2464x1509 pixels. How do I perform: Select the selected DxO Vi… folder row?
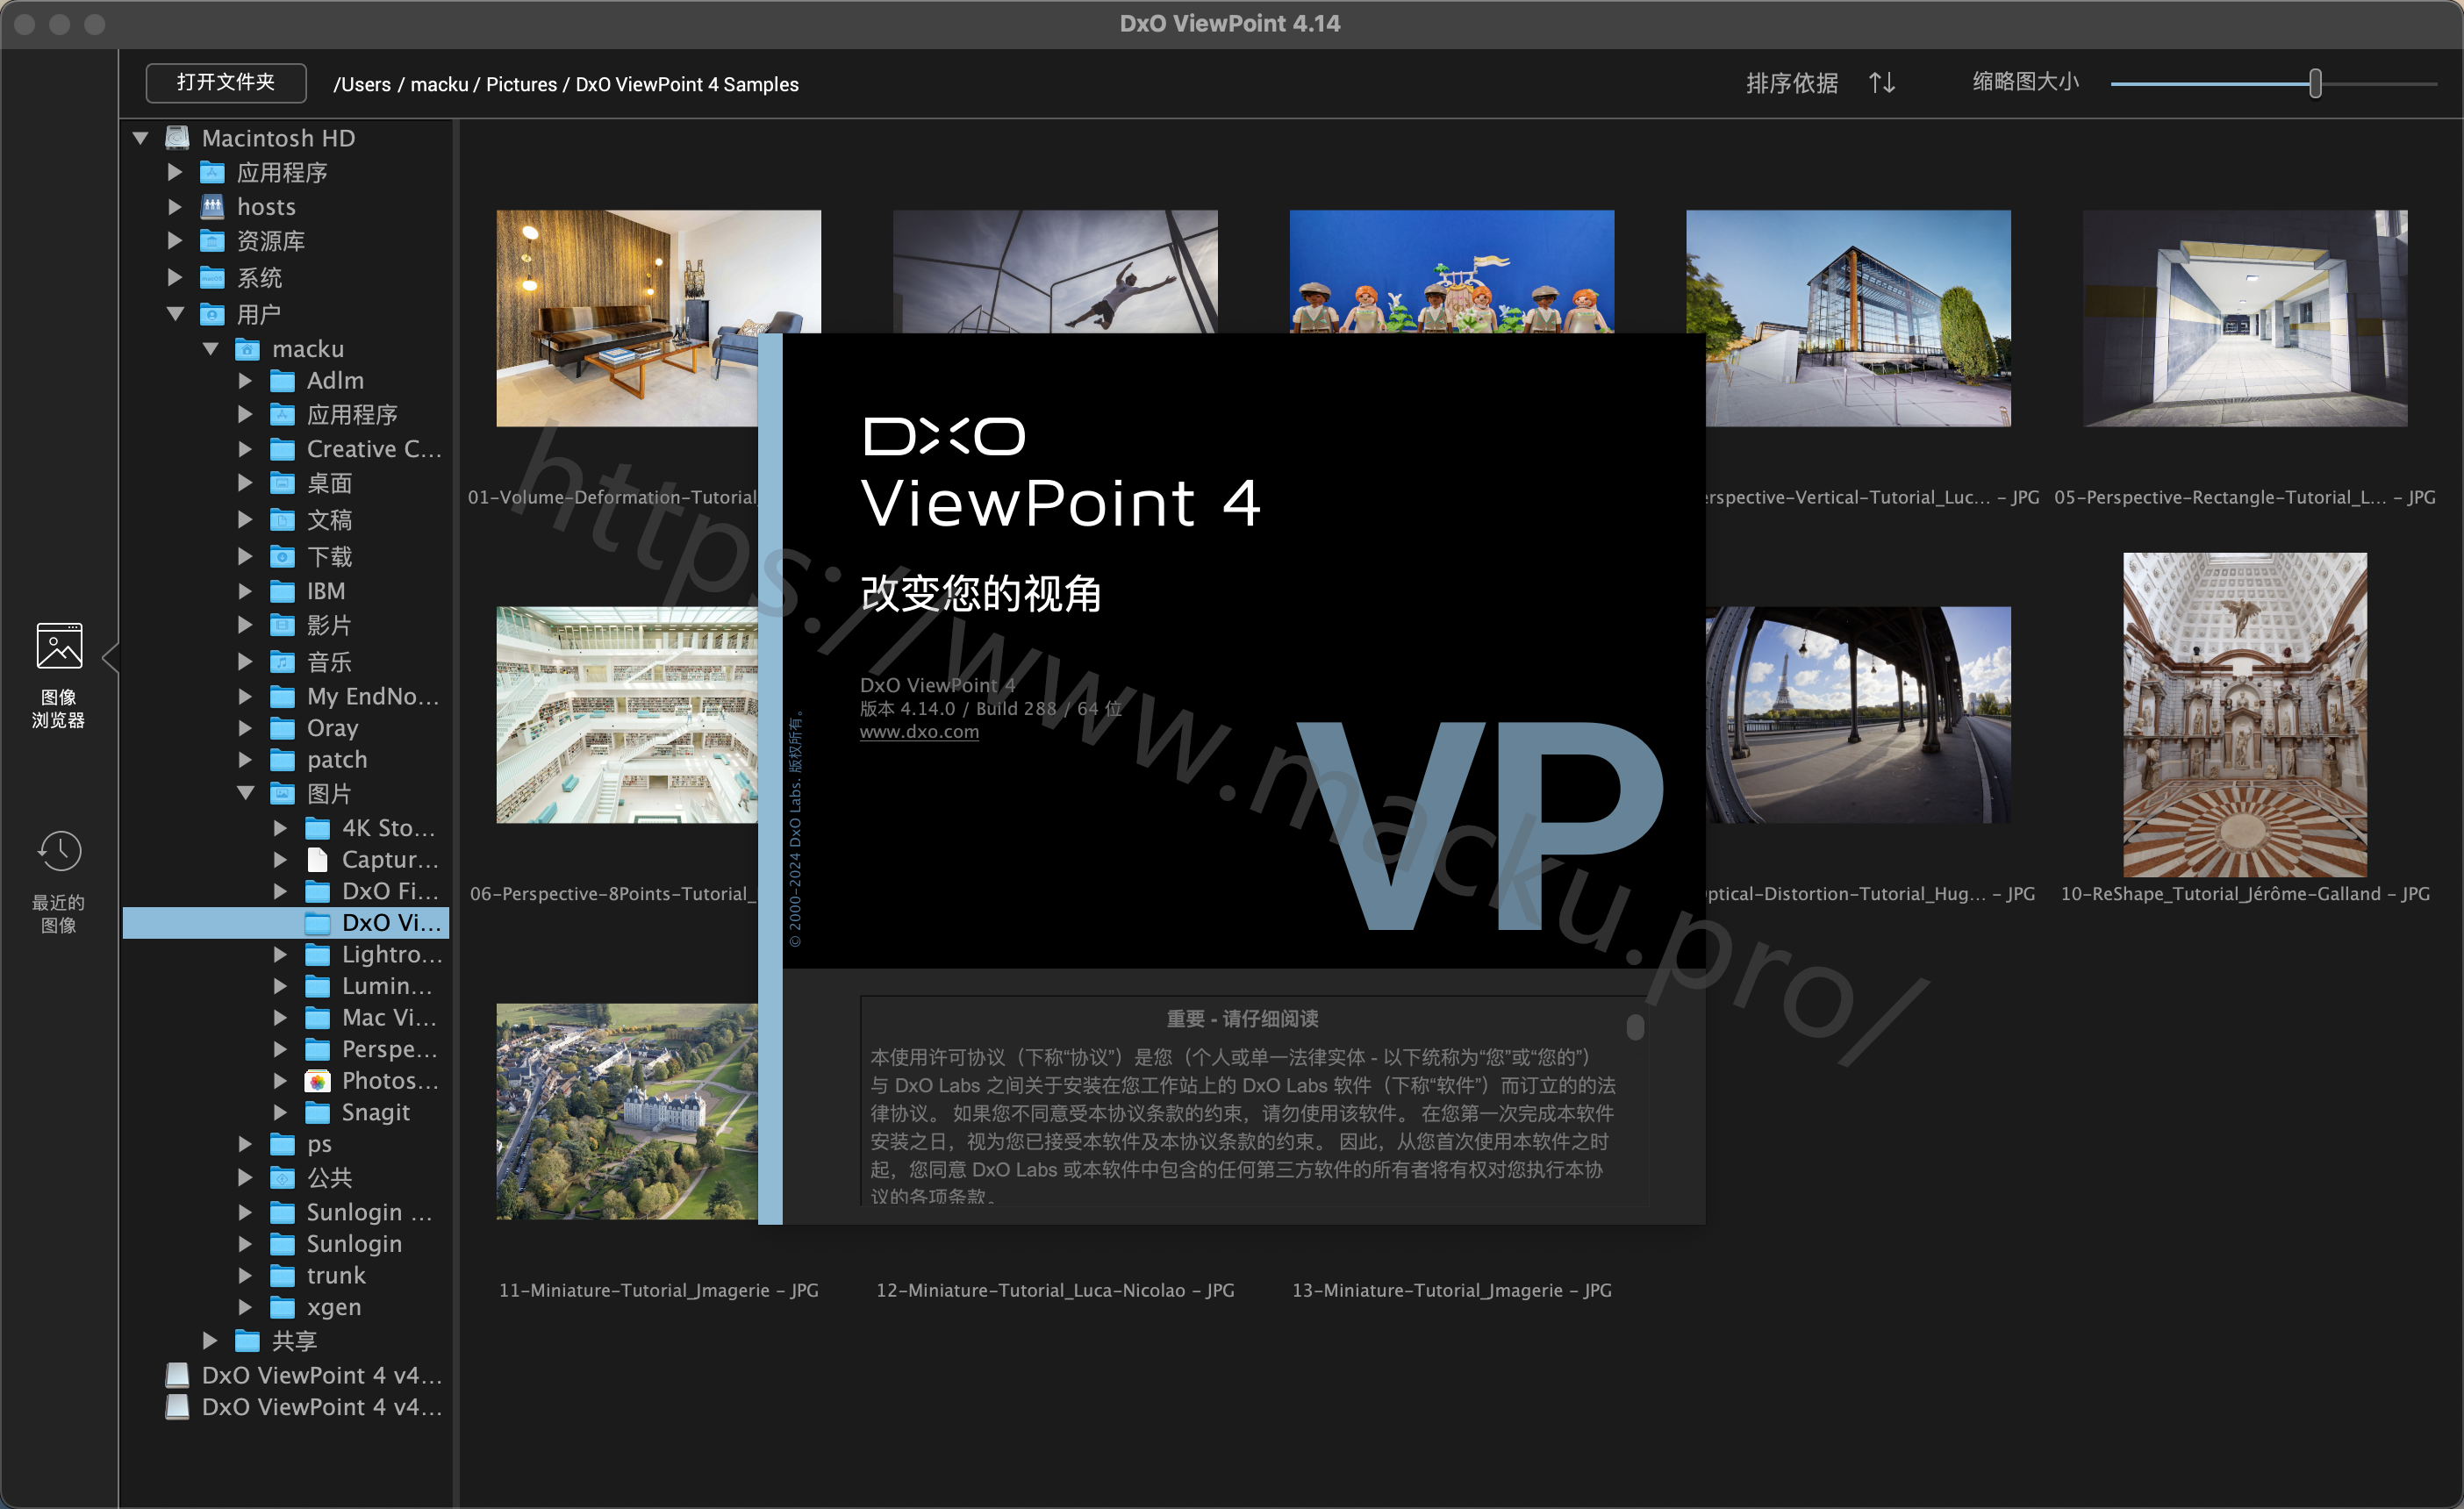tap(286, 923)
